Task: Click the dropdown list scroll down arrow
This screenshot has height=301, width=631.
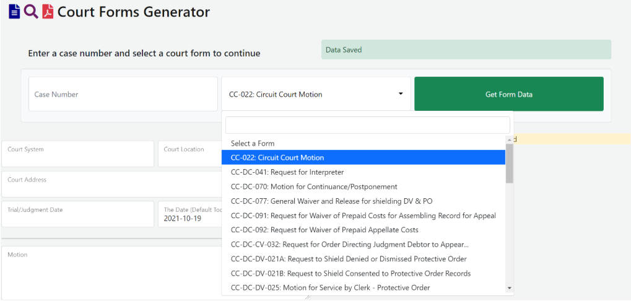Action: [x=510, y=288]
